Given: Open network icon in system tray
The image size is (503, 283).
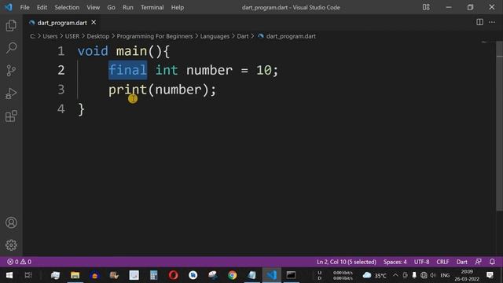Looking at the screenshot, I should point(424,275).
